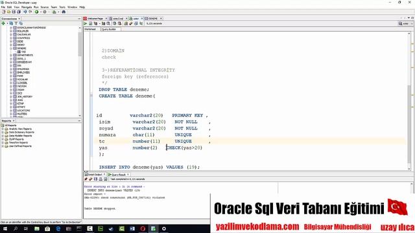Click the eraser Clear icon in Script Output
Image resolution: width=415 pixels, height=233 pixels.
point(91,179)
